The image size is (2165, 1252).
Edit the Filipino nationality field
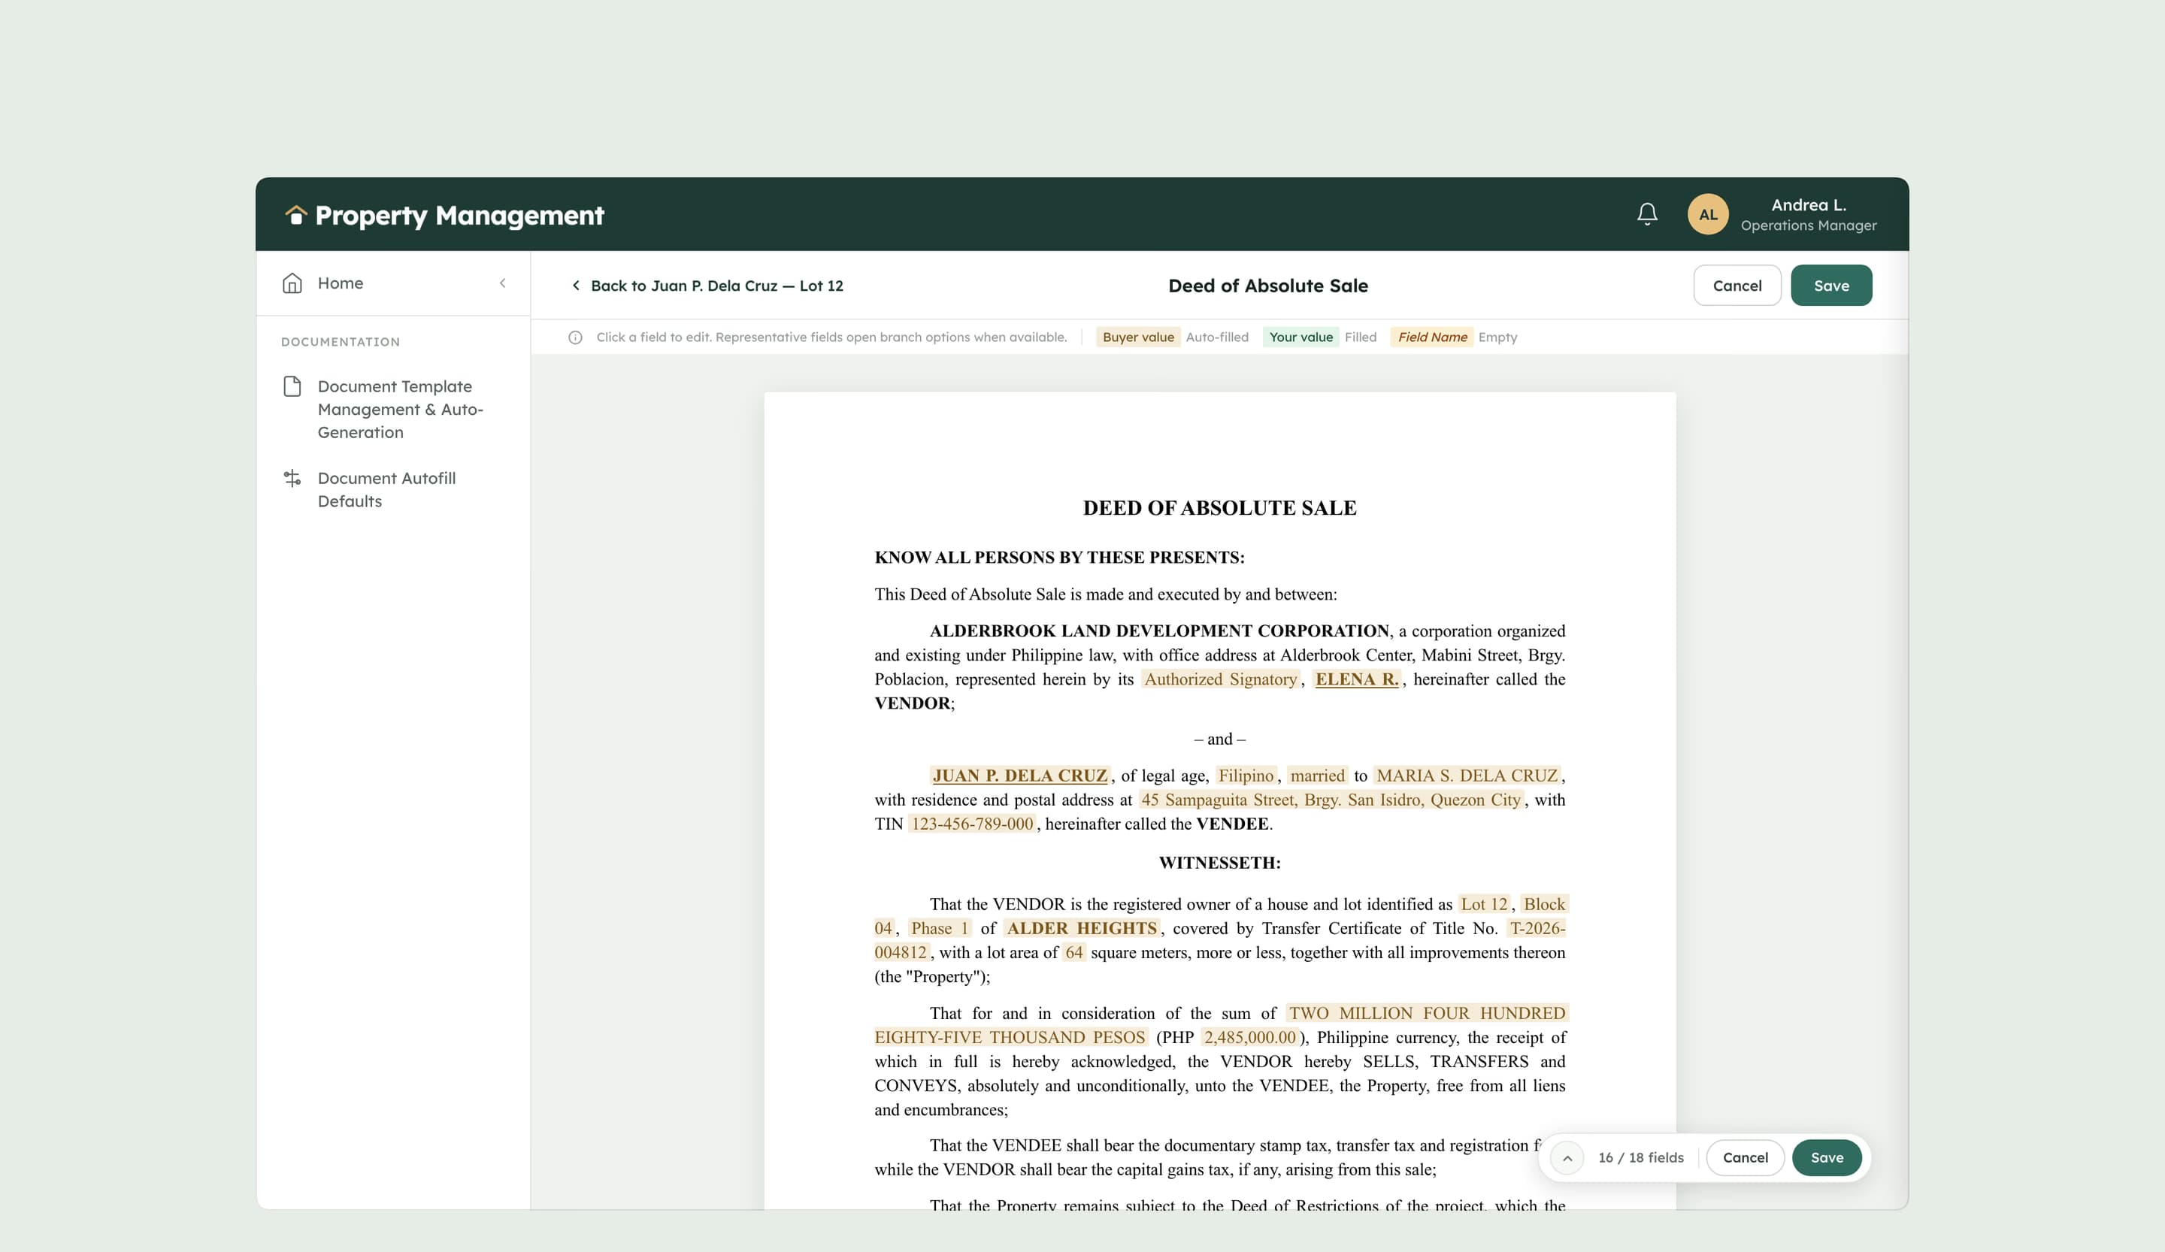pyautogui.click(x=1246, y=776)
